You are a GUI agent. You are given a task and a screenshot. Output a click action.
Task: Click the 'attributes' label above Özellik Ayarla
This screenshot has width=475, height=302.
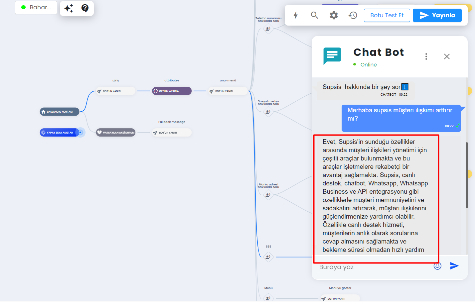click(x=172, y=80)
